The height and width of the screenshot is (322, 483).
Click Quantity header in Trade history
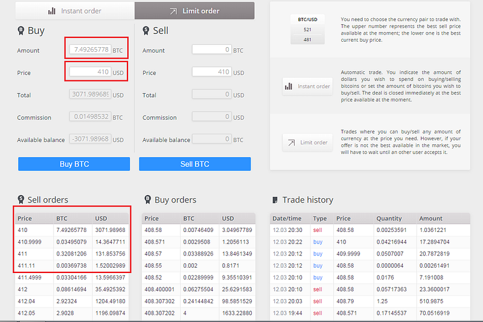389,219
